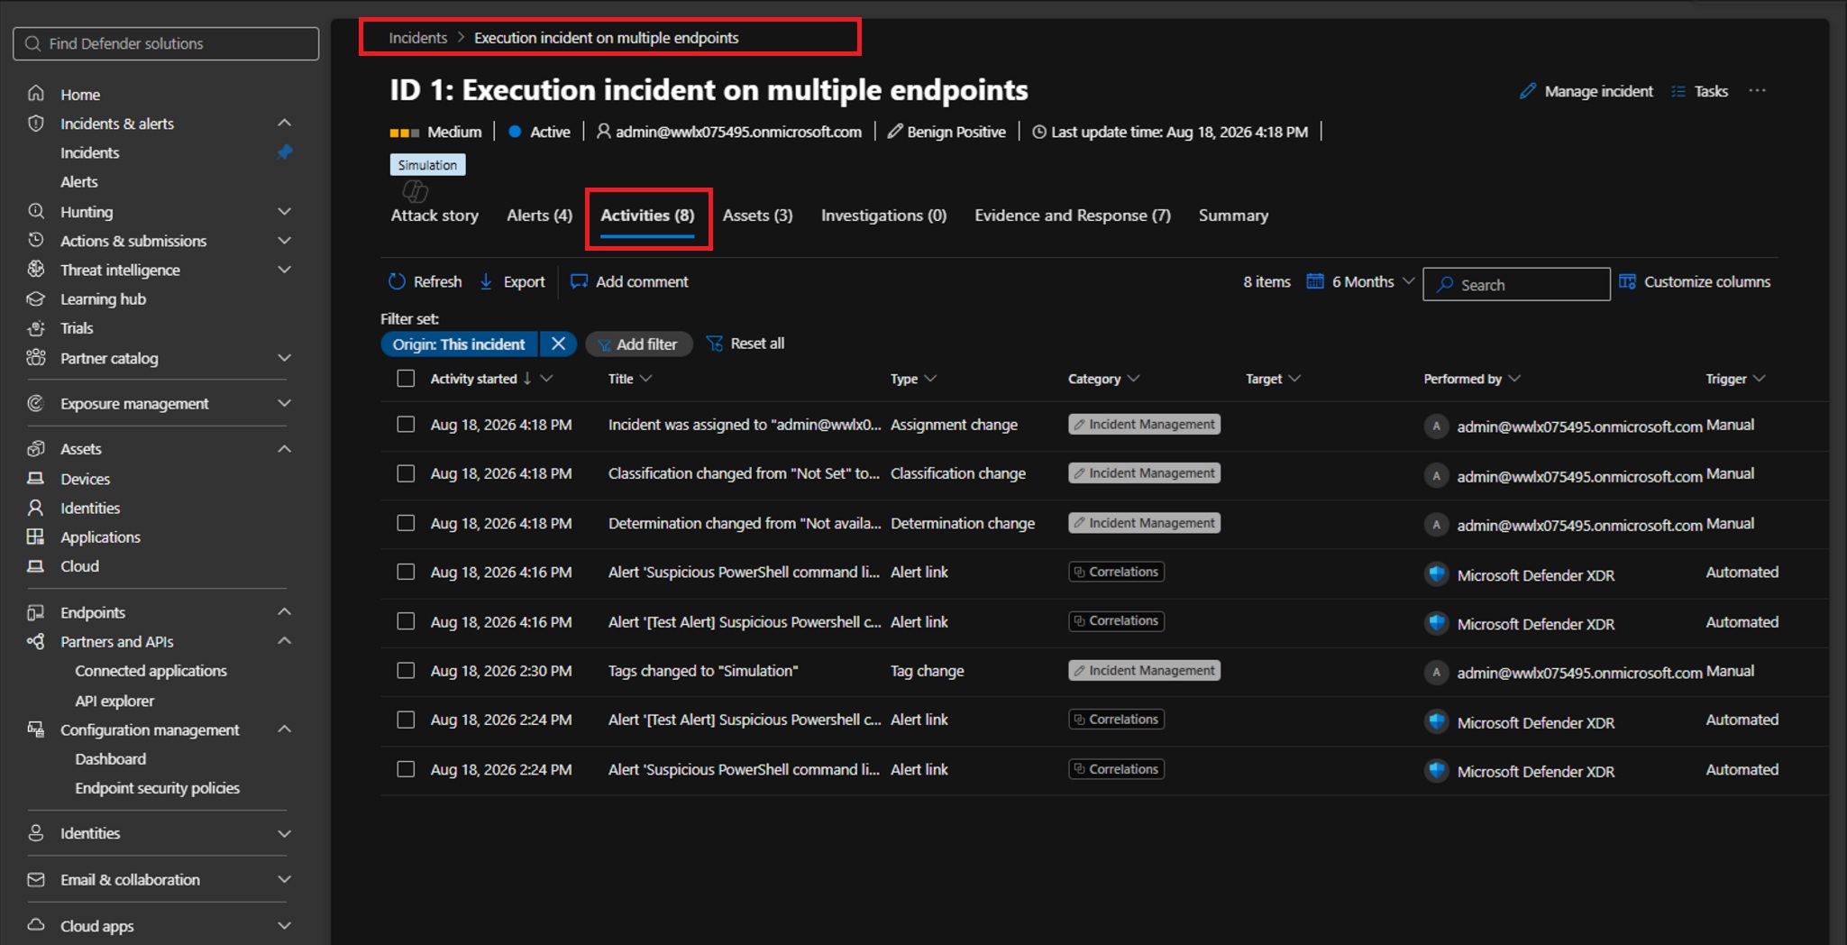Click the Manage incident pencil icon
The width and height of the screenshot is (1847, 945).
pos(1528,91)
